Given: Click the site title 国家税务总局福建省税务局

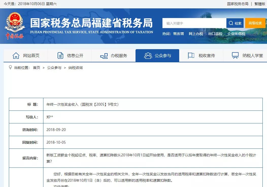Looking at the screenshot, I should pyautogui.click(x=91, y=23).
